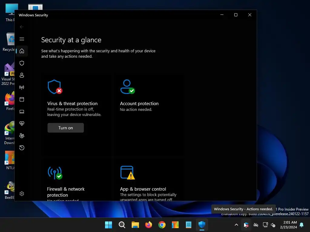
Task: Open Virus & threat protection from sidebar shield
Action: click(22, 63)
